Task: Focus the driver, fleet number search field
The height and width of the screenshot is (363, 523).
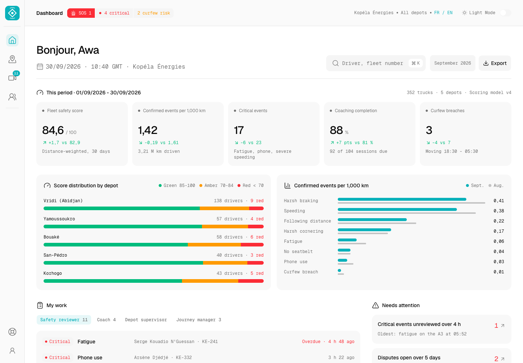Action: click(376, 63)
